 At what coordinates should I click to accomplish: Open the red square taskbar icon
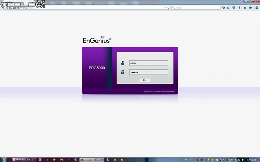(x=122, y=160)
